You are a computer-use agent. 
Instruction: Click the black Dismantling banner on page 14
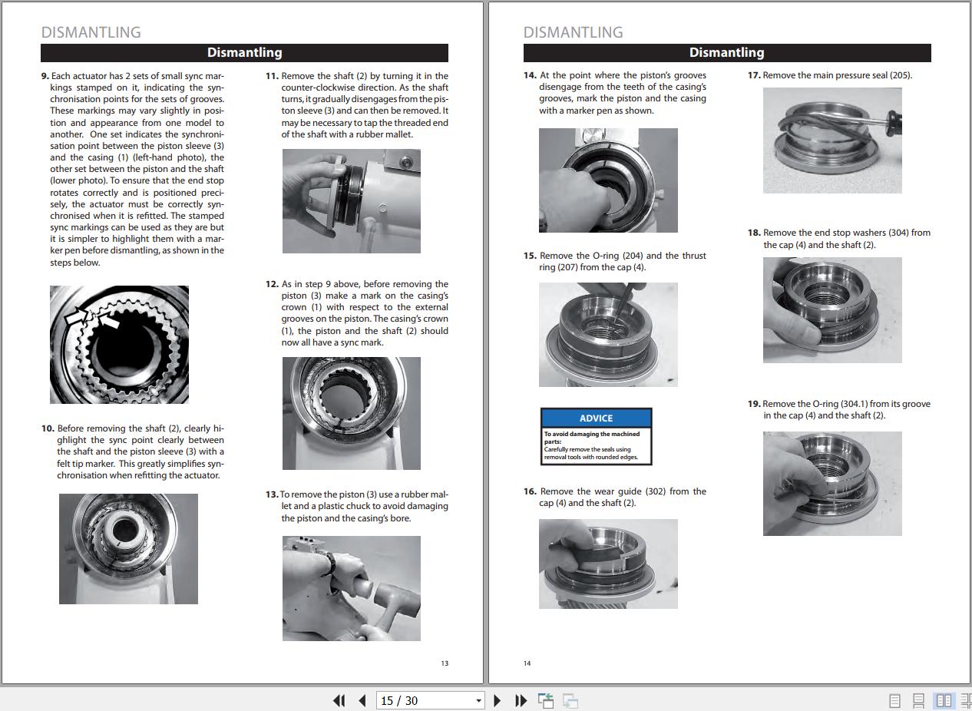(727, 52)
